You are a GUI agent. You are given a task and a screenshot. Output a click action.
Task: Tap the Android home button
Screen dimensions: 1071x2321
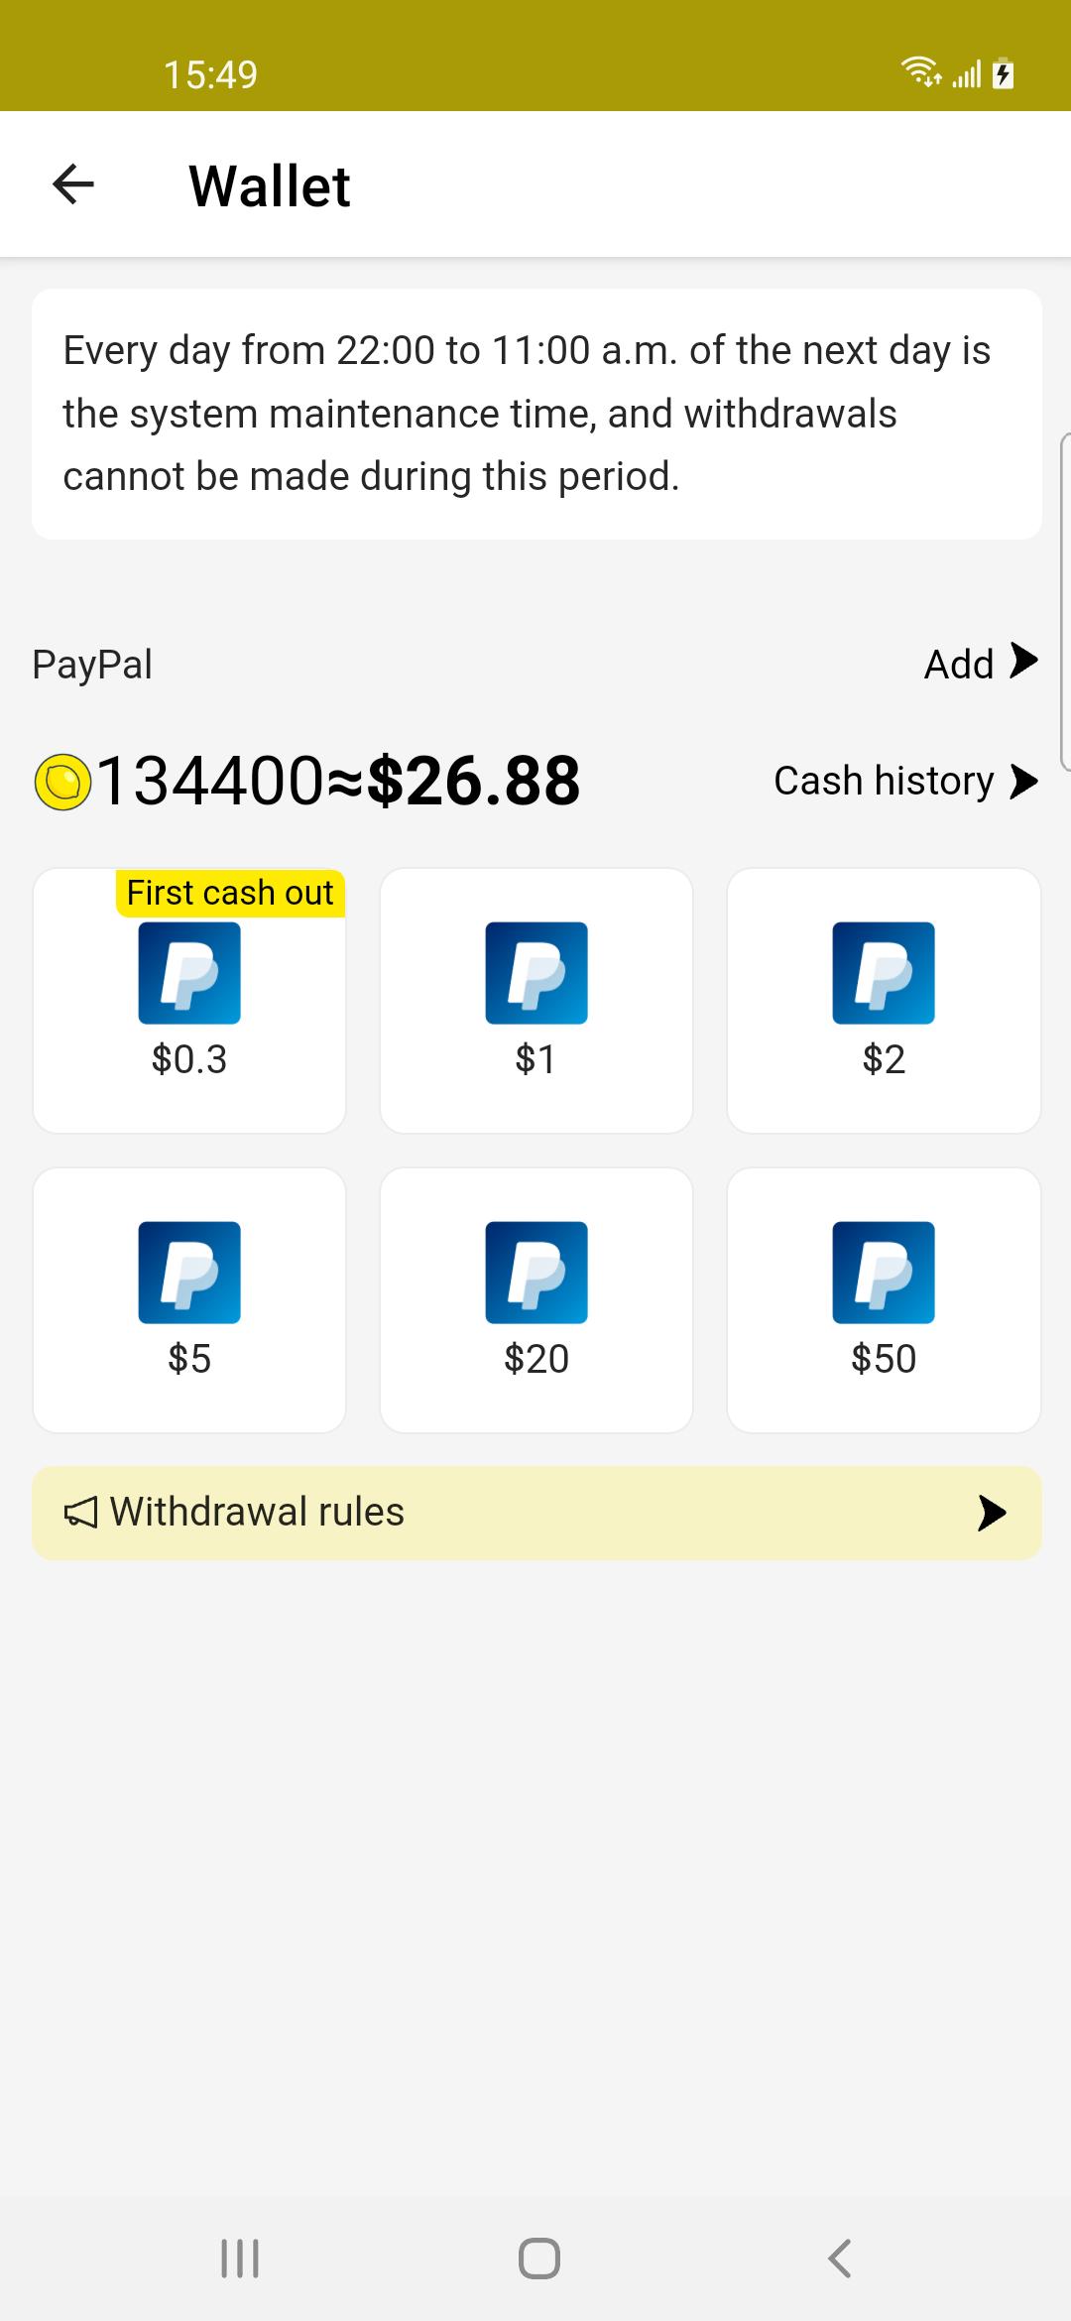[x=538, y=2259]
